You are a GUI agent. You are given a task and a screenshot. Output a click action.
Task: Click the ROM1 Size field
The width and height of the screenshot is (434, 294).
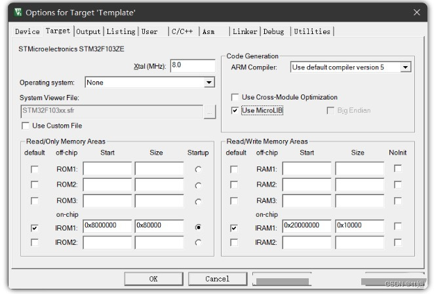point(159,168)
